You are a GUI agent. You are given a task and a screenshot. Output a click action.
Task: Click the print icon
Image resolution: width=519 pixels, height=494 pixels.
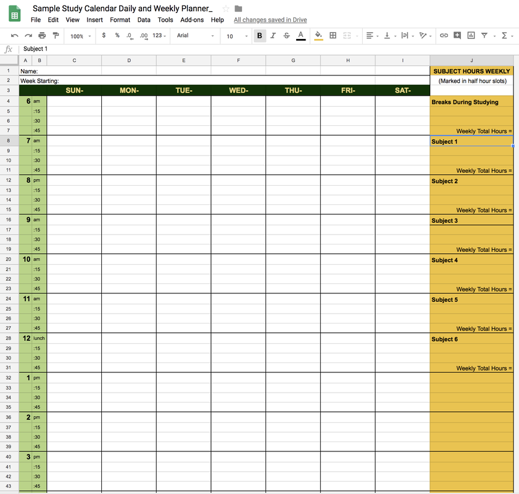click(x=42, y=36)
